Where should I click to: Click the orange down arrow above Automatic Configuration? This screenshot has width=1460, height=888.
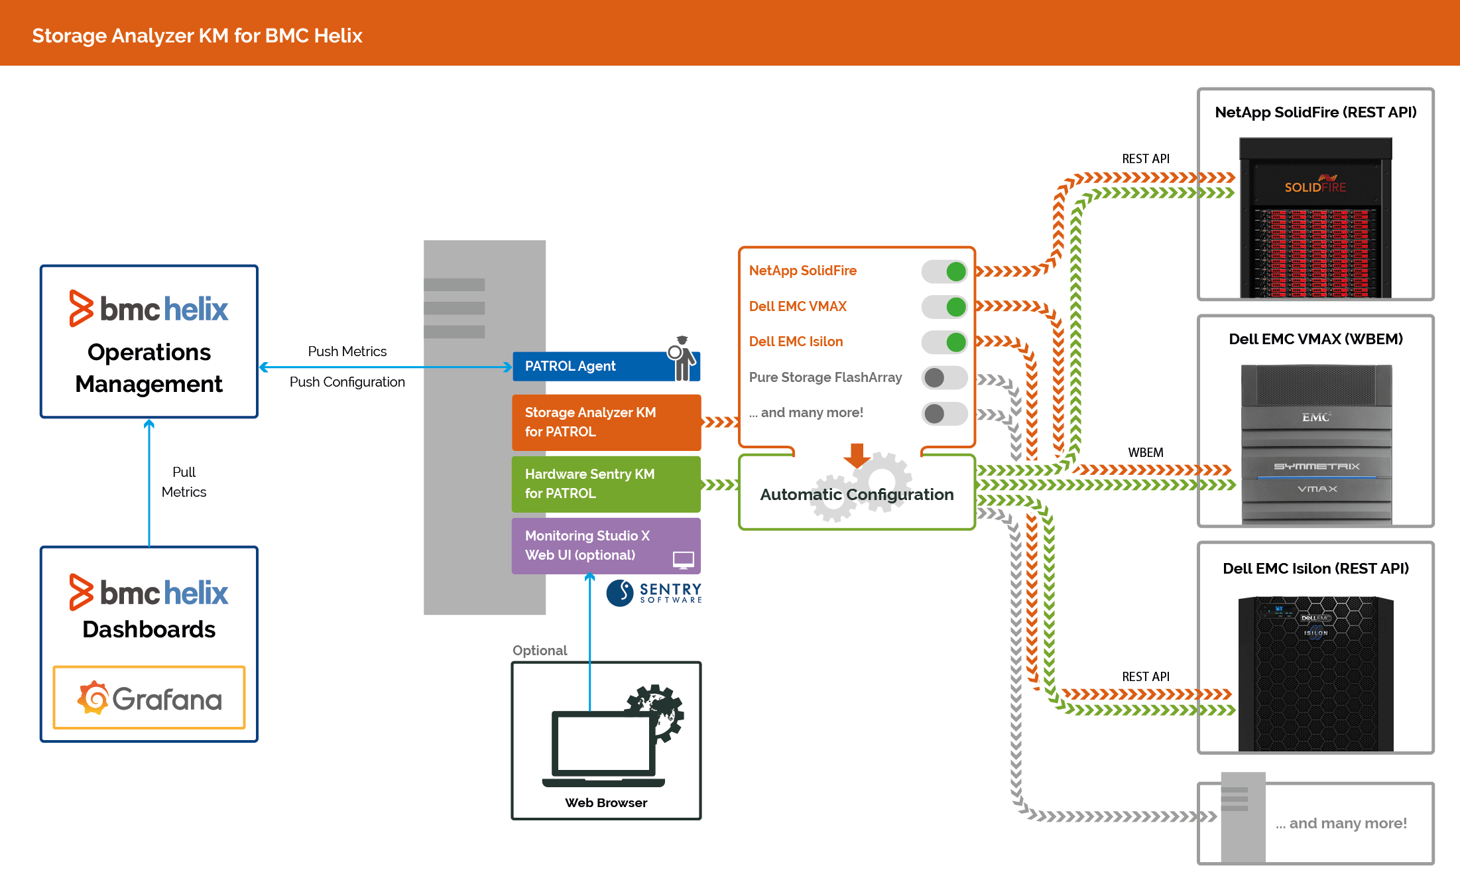click(x=857, y=456)
